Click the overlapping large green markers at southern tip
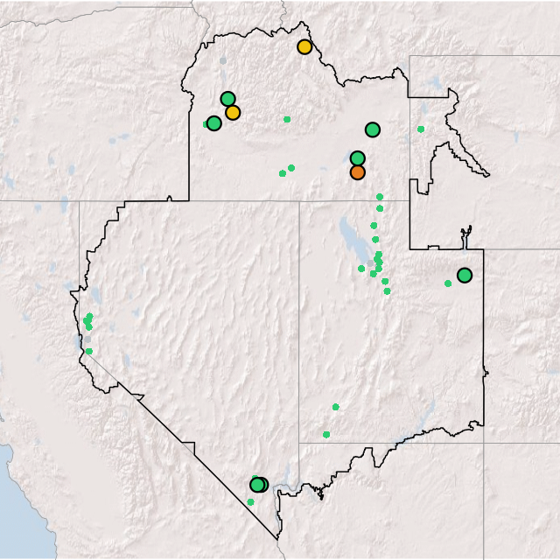 click(258, 485)
